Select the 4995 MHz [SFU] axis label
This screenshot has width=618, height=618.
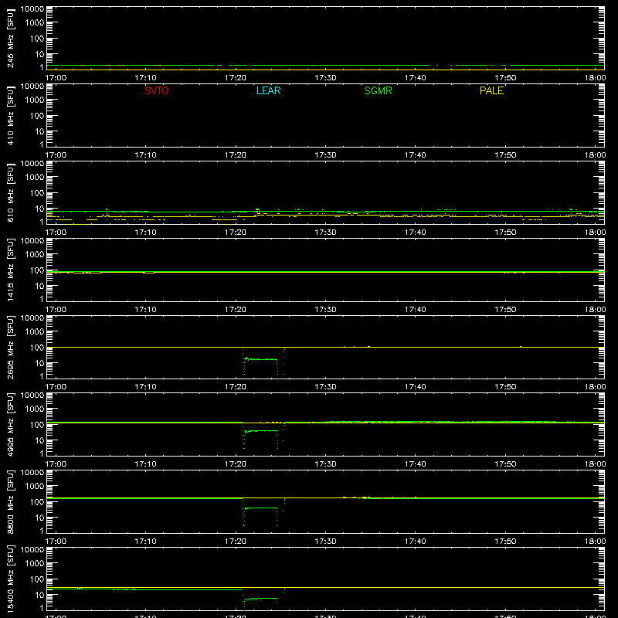coord(10,424)
